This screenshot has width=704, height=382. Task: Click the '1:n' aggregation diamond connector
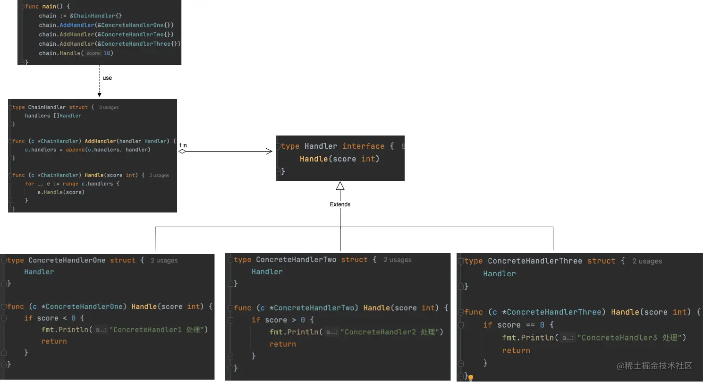(182, 152)
